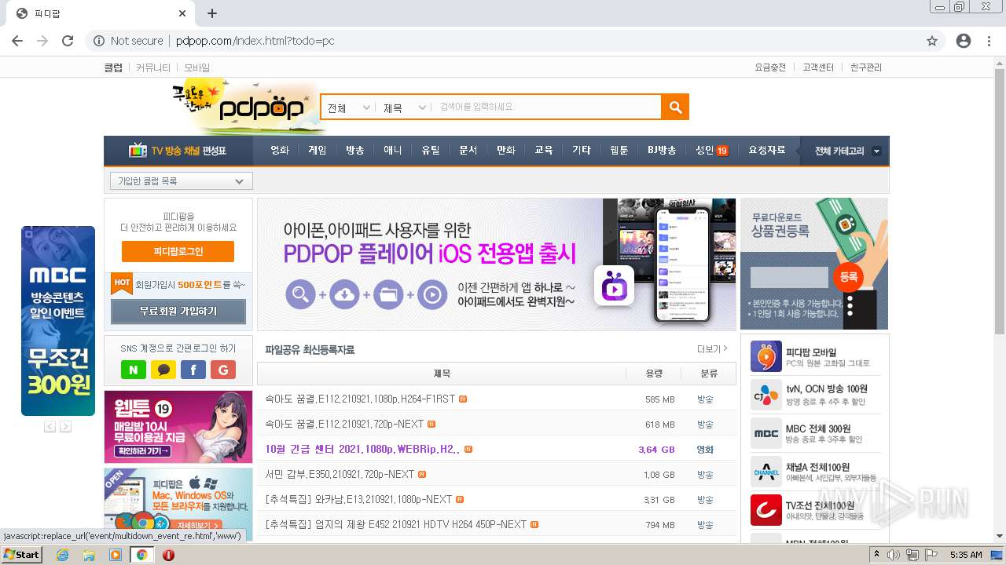This screenshot has width=1006, height=565.
Task: Click the volume tray icon
Action: (894, 555)
